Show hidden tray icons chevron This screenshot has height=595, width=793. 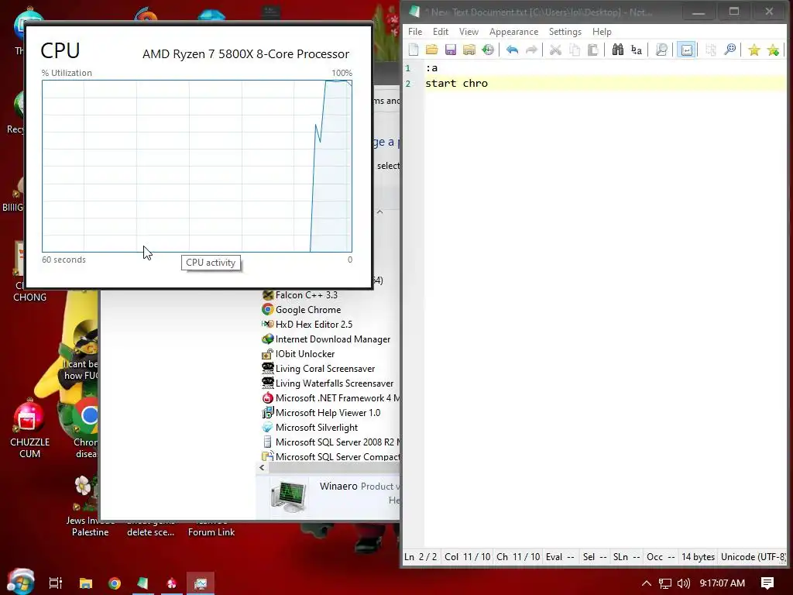(647, 583)
